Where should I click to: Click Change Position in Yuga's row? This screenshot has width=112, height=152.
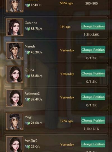pyautogui.click(x=93, y=120)
